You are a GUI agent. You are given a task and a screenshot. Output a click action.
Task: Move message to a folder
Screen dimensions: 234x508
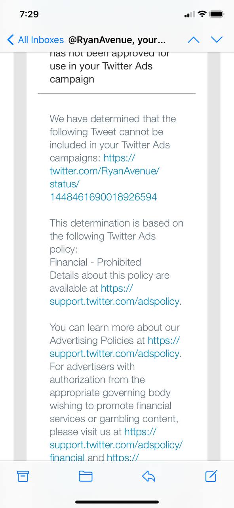(x=86, y=476)
